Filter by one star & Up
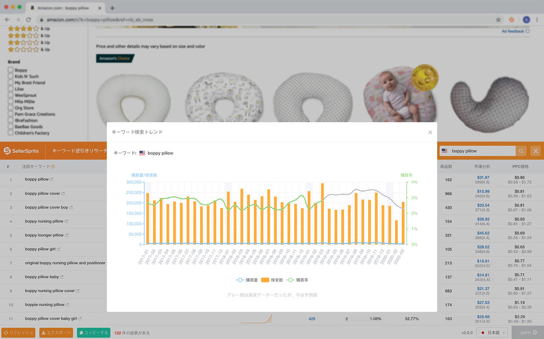 (29, 49)
